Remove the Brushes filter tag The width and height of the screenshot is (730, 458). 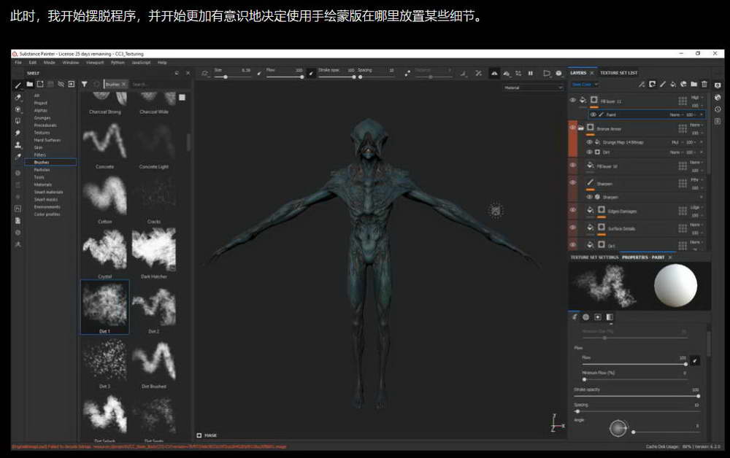click(x=124, y=84)
